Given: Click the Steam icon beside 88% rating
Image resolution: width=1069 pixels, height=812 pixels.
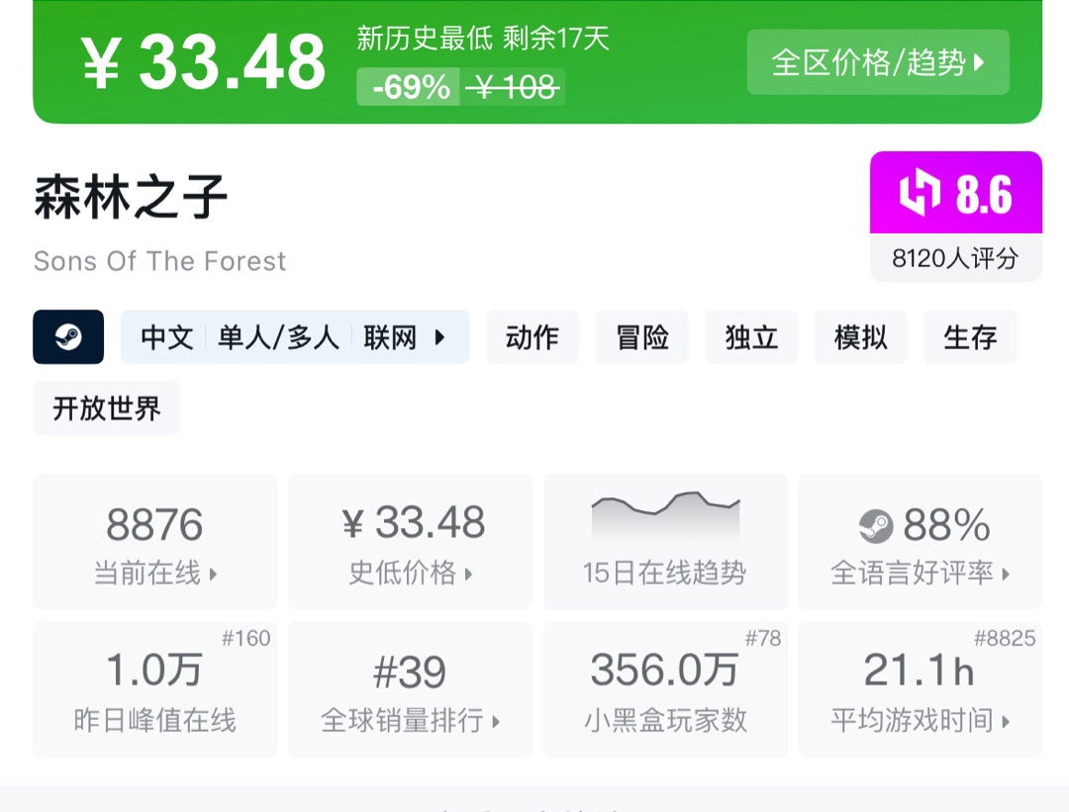Looking at the screenshot, I should [x=875, y=526].
